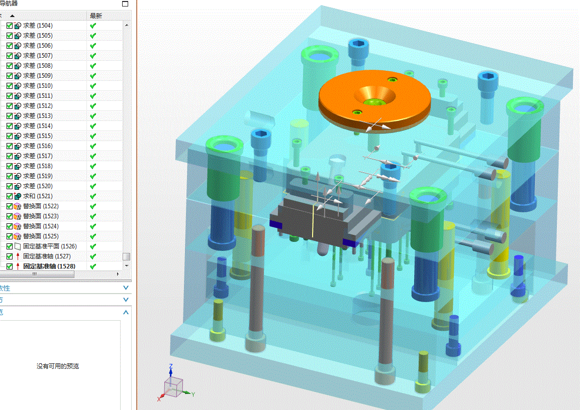Expand the 细节 section chevron
Screen dimensions: 580x410
pos(126,300)
